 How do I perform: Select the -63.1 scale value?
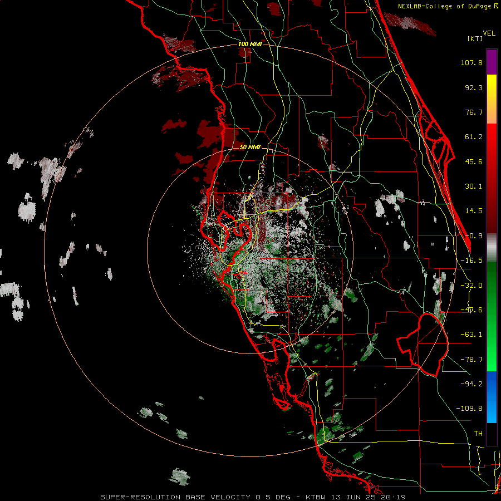[x=471, y=335]
